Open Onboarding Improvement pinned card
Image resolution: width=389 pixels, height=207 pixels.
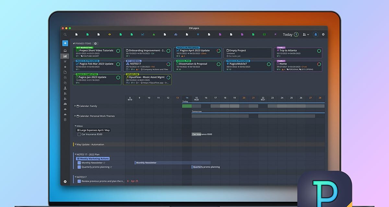tap(147, 53)
